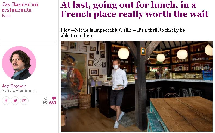The image size is (215, 133).
Task: Share the article on Twitter
Action: coord(15,100)
